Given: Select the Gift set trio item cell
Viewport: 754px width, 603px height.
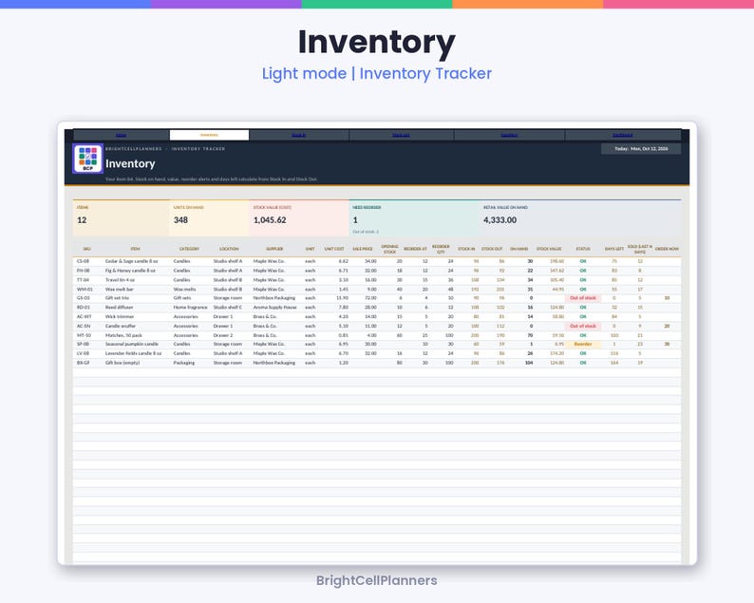Looking at the screenshot, I should [118, 298].
